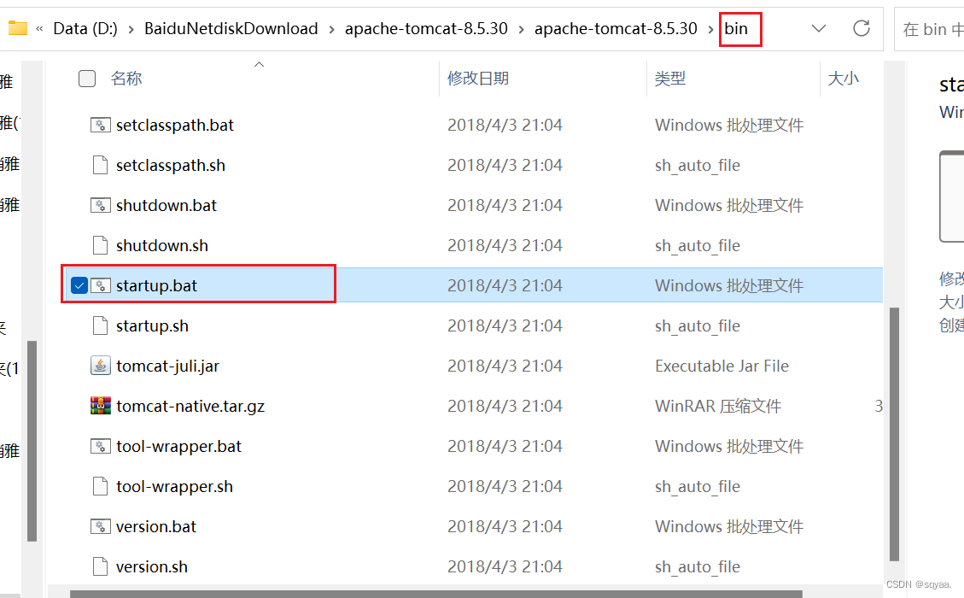The height and width of the screenshot is (598, 964).
Task: Refresh the bin folder view
Action: [x=862, y=28]
